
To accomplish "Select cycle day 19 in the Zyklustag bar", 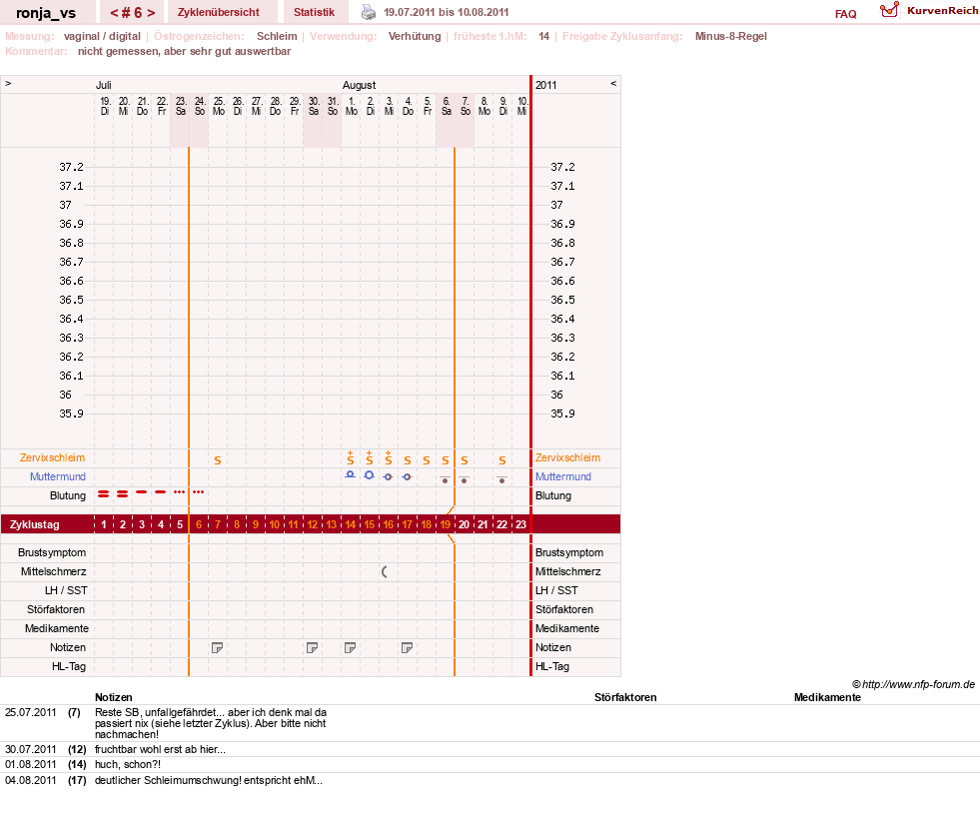I will (445, 524).
